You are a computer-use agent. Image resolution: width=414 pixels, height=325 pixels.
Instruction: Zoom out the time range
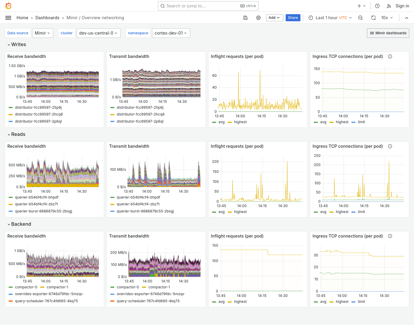click(360, 18)
